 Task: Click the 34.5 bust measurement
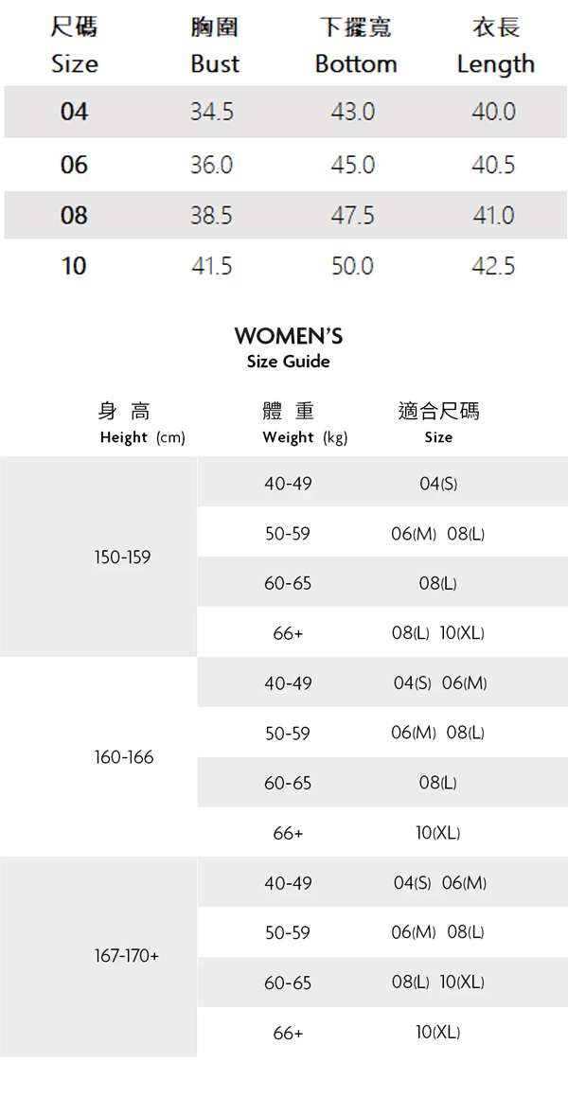[x=211, y=112]
